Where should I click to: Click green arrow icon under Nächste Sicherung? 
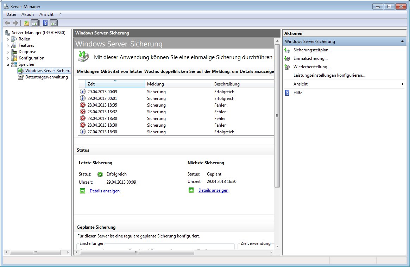point(191,190)
